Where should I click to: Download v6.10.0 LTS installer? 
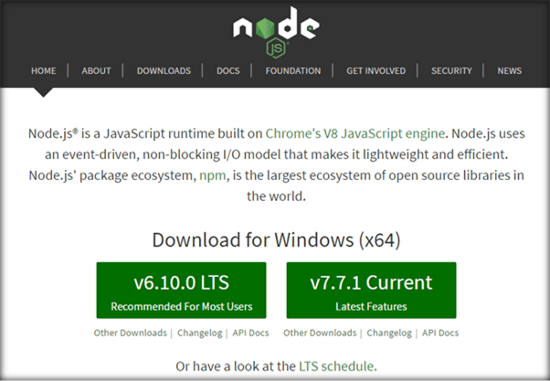pos(181,291)
